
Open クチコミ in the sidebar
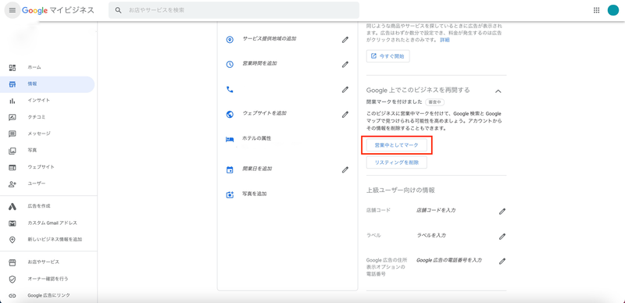[48, 117]
